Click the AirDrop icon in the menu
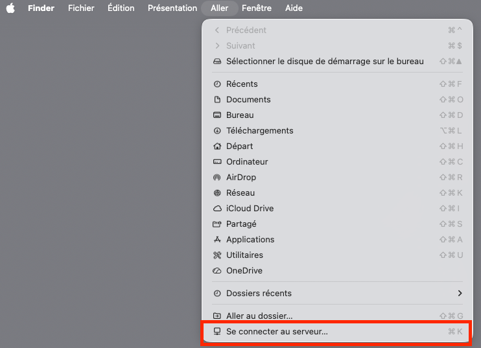 (x=217, y=178)
